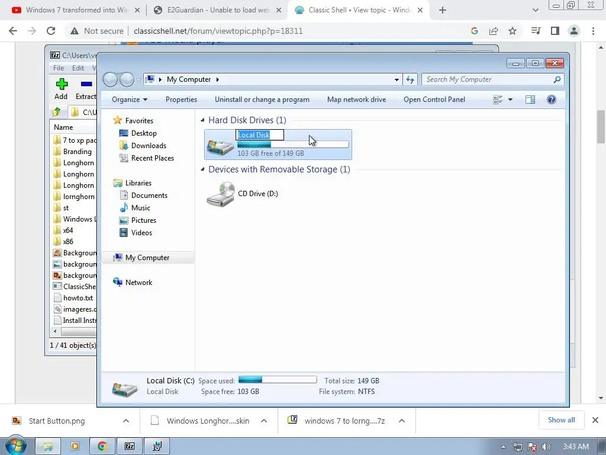Show hidden tray icons arrow

(x=503, y=447)
